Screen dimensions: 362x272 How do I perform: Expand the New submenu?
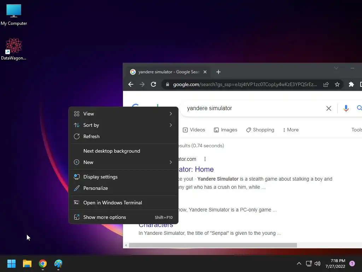123,162
